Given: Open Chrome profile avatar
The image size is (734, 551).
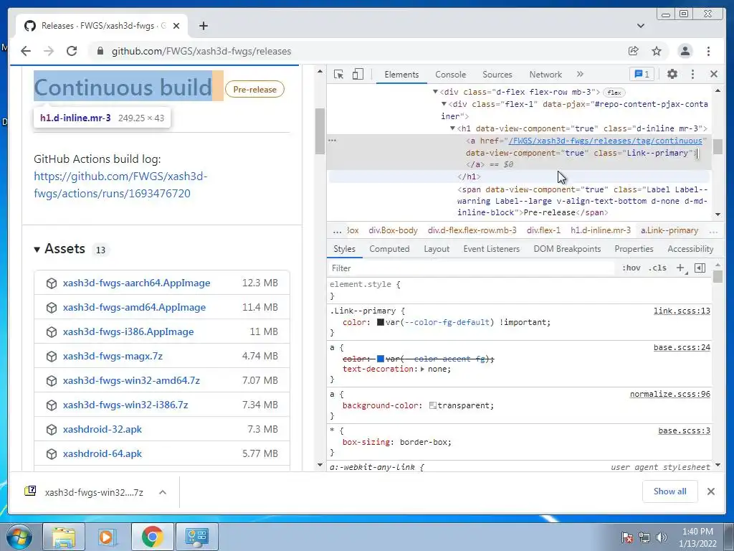Looking at the screenshot, I should coord(685,51).
